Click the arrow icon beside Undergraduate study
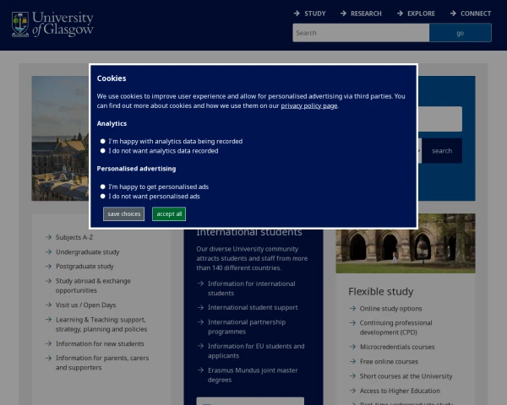Image resolution: width=507 pixels, height=405 pixels. point(48,251)
